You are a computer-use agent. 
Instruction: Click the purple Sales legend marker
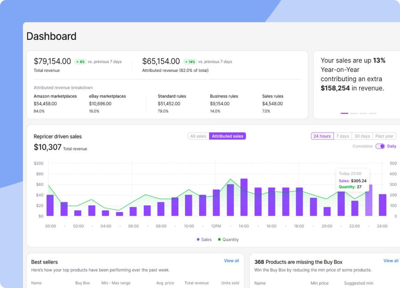click(198, 239)
